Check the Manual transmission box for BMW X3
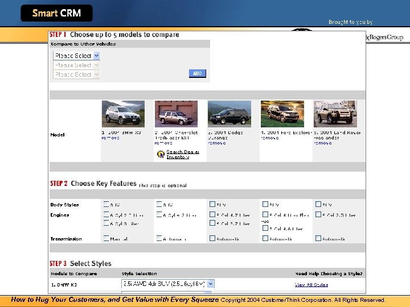 point(106,238)
